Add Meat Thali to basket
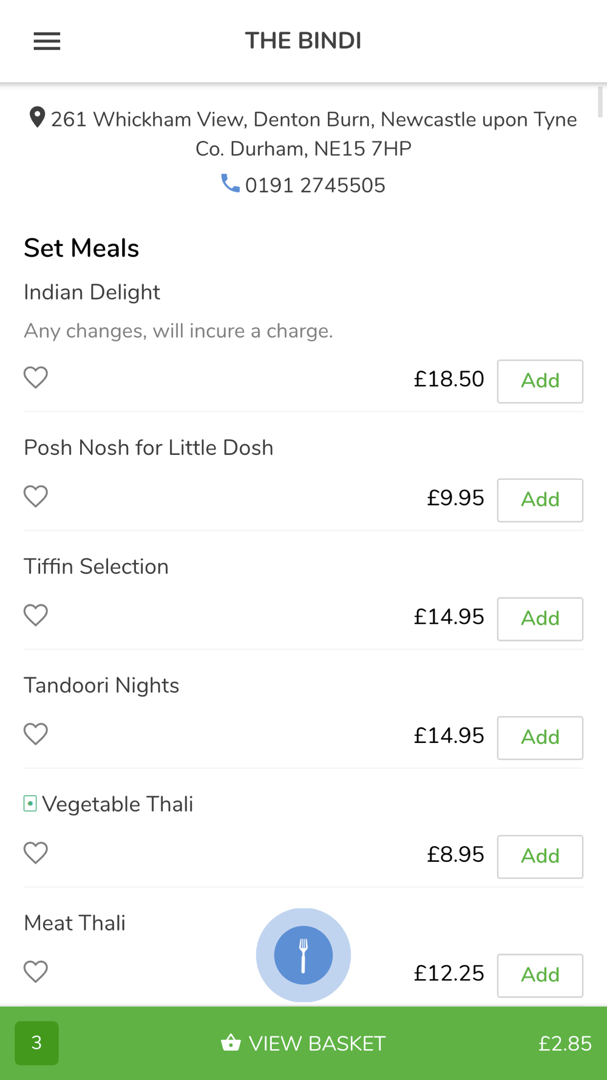Viewport: 607px width, 1080px height. (540, 976)
